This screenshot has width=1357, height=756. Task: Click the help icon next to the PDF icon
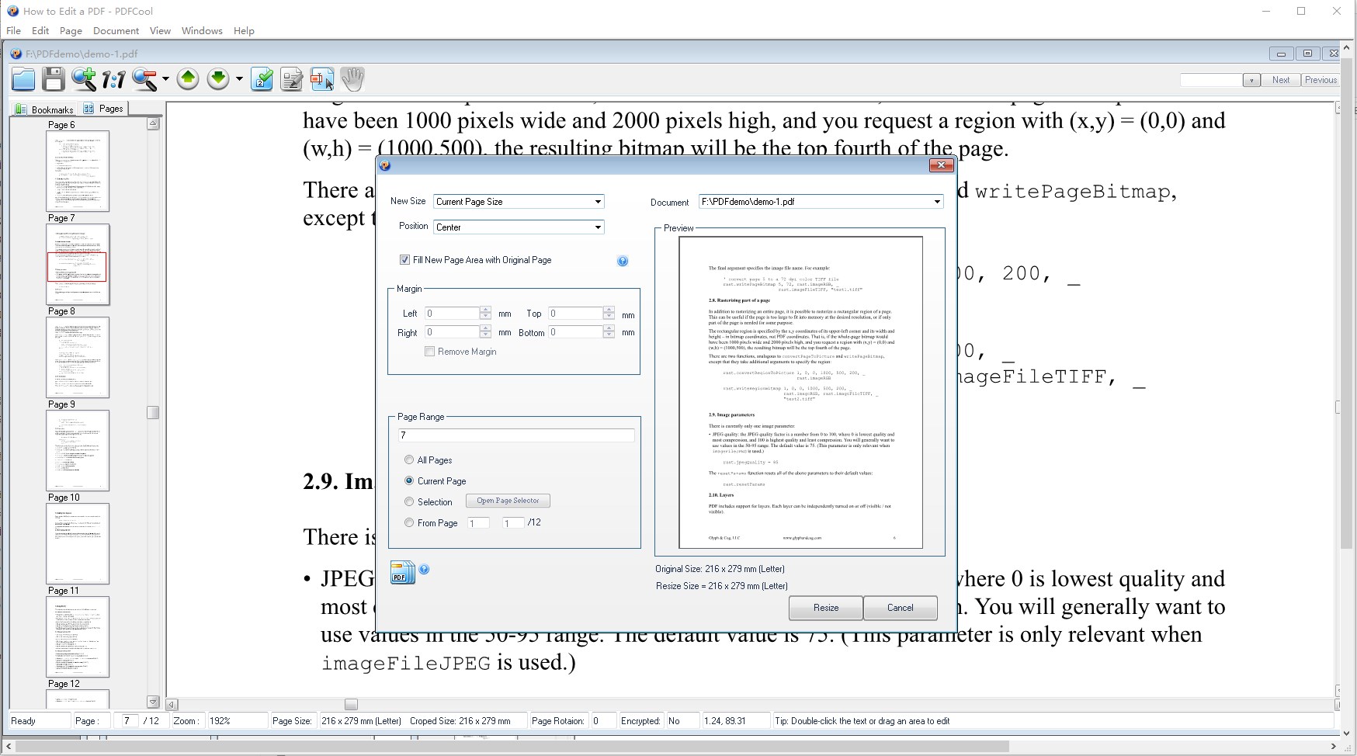pos(424,569)
